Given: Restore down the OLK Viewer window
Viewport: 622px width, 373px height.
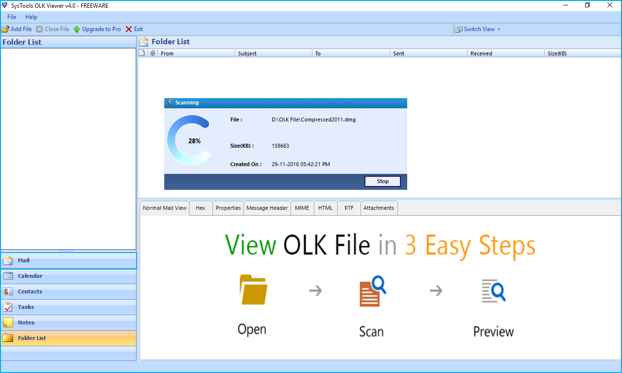Looking at the screenshot, I should pyautogui.click(x=587, y=5).
